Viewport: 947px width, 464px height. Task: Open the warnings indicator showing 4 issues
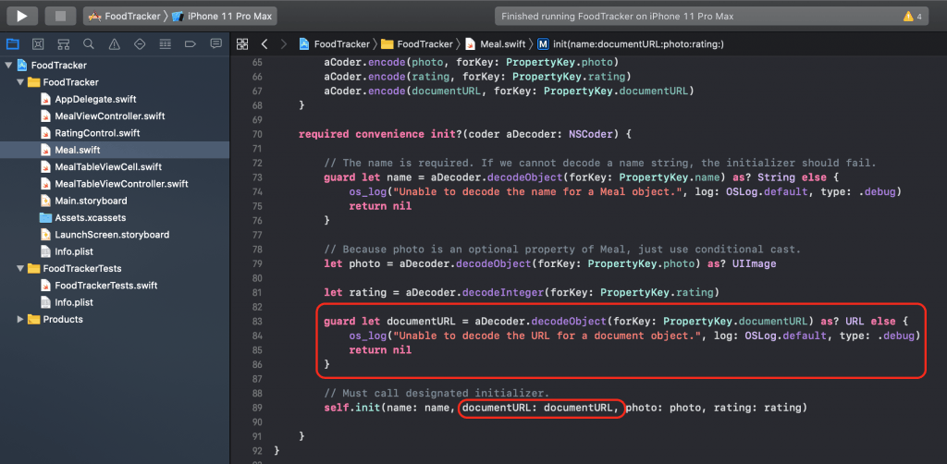pos(912,17)
